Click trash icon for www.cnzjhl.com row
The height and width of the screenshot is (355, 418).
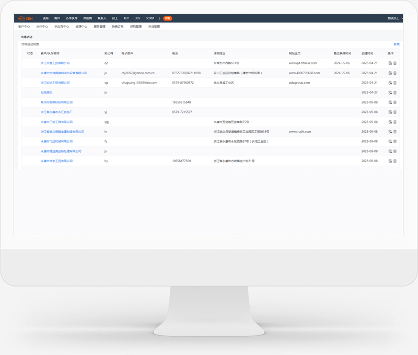pyautogui.click(x=395, y=132)
